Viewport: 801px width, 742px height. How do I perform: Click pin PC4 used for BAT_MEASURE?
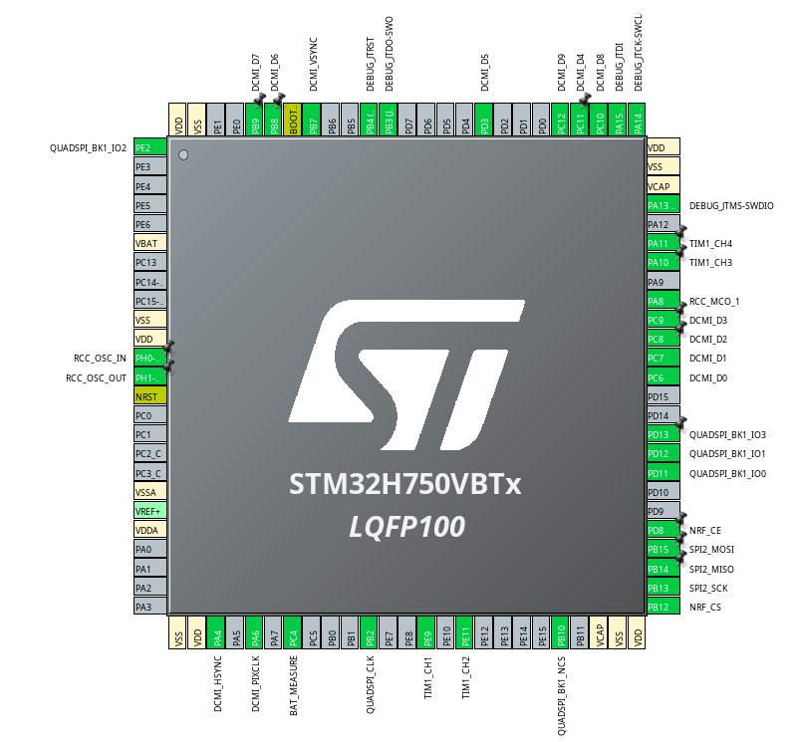coord(293,633)
